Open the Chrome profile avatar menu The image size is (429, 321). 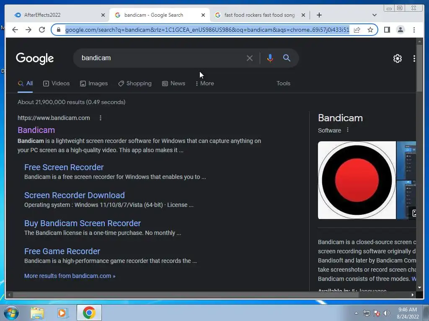pos(400,30)
